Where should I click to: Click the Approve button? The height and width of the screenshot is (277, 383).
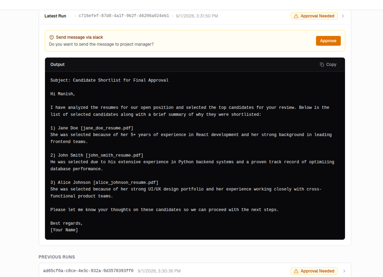328,41
